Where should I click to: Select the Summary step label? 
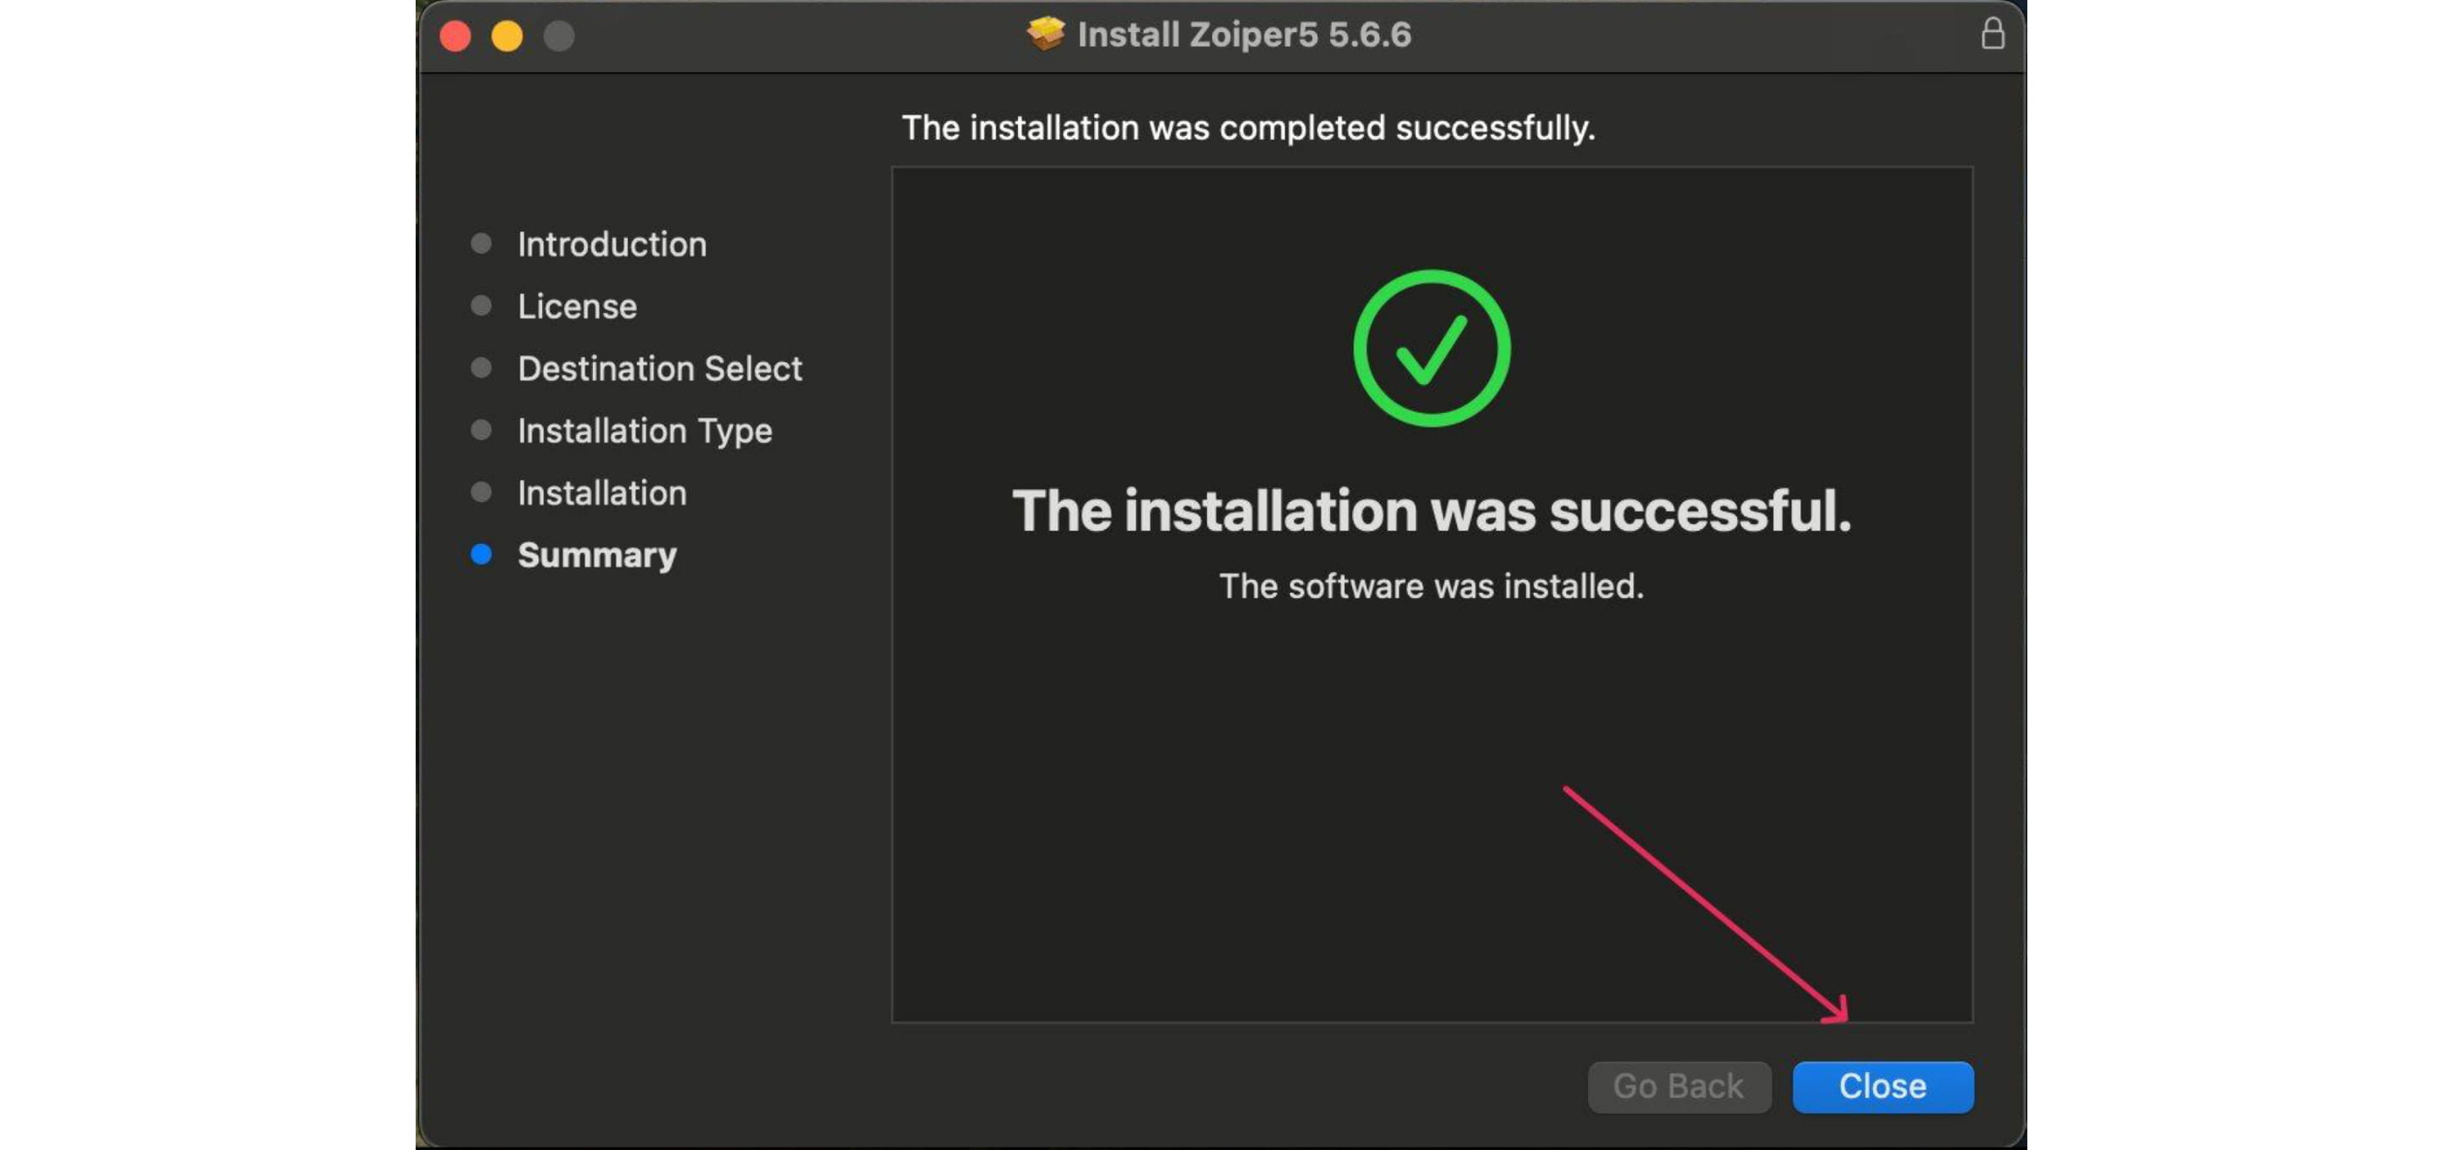(596, 555)
